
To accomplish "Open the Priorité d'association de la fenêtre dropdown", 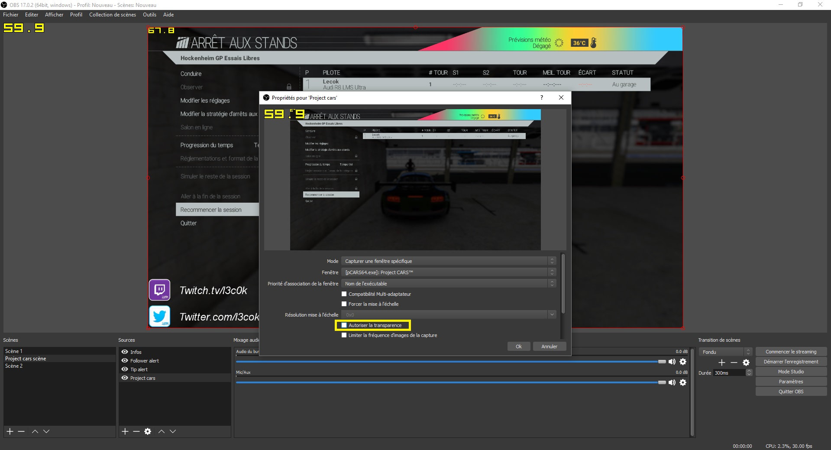I will [449, 284].
